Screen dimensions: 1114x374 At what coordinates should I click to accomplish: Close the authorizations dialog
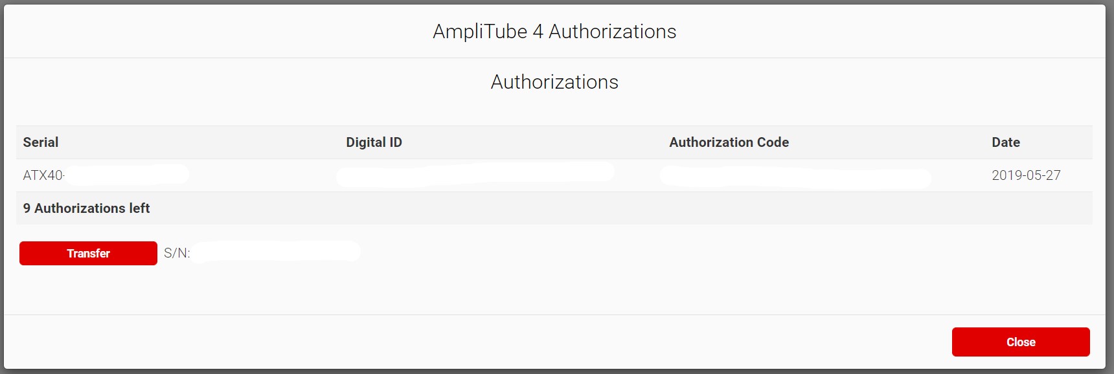[x=1020, y=342]
